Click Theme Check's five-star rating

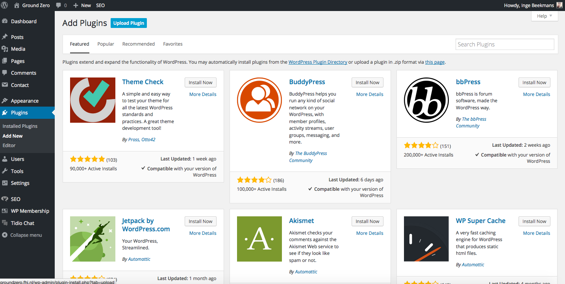(x=87, y=159)
